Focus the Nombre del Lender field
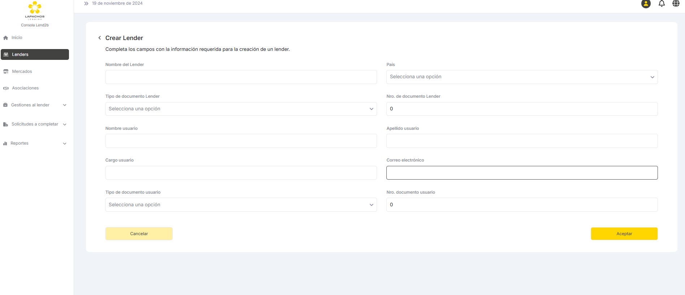This screenshot has width=685, height=295. click(241, 77)
